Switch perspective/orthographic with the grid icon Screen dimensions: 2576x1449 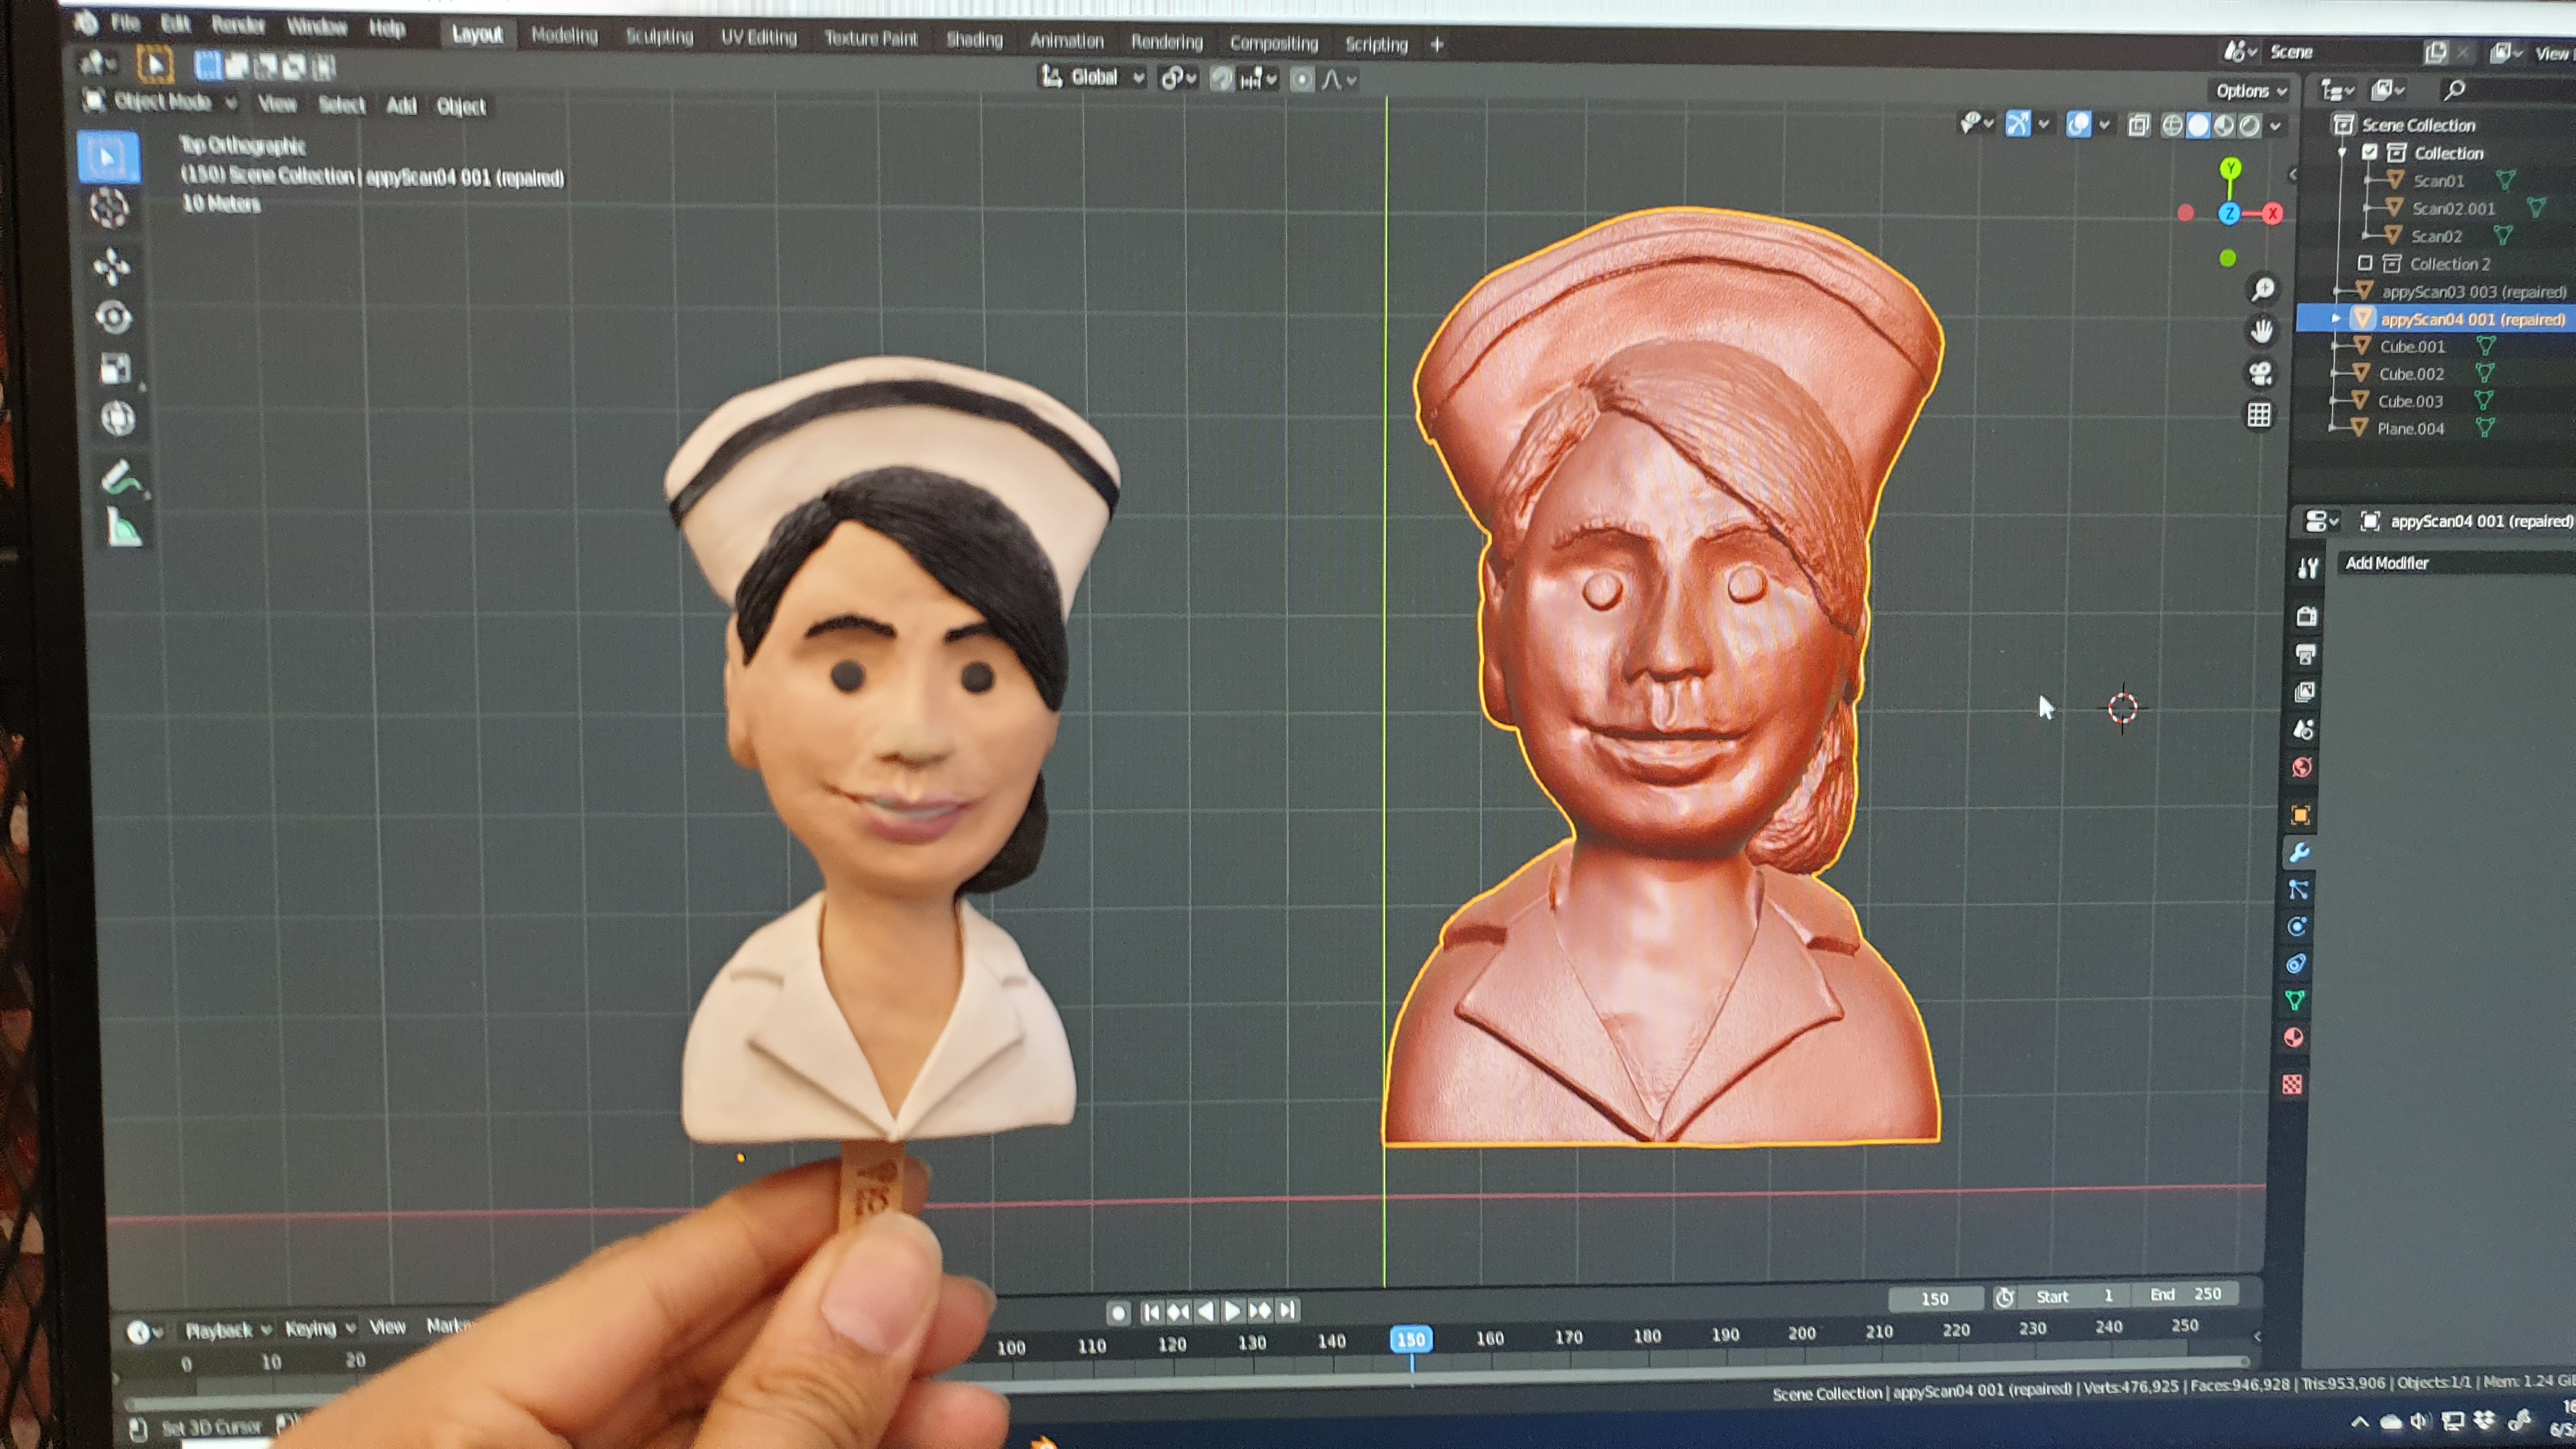click(x=2260, y=415)
